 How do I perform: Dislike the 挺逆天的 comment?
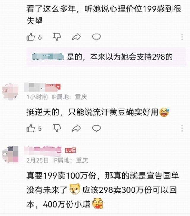point(57,128)
